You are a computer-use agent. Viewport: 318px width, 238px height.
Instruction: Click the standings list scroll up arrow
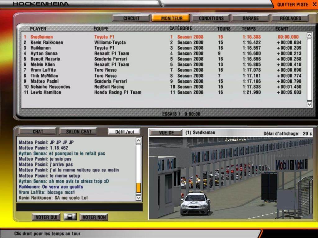(309, 35)
